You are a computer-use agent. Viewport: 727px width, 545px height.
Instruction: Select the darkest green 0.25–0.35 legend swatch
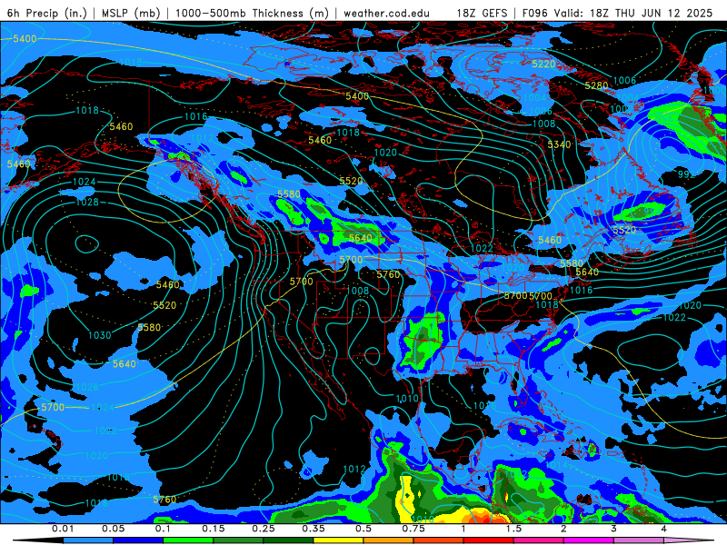coord(288,540)
